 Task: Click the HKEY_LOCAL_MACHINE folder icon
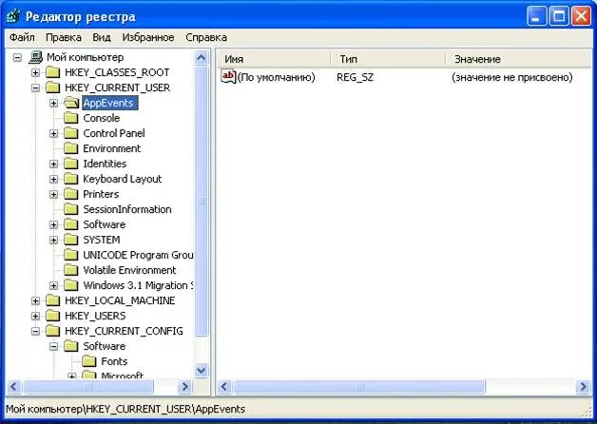[x=53, y=300]
